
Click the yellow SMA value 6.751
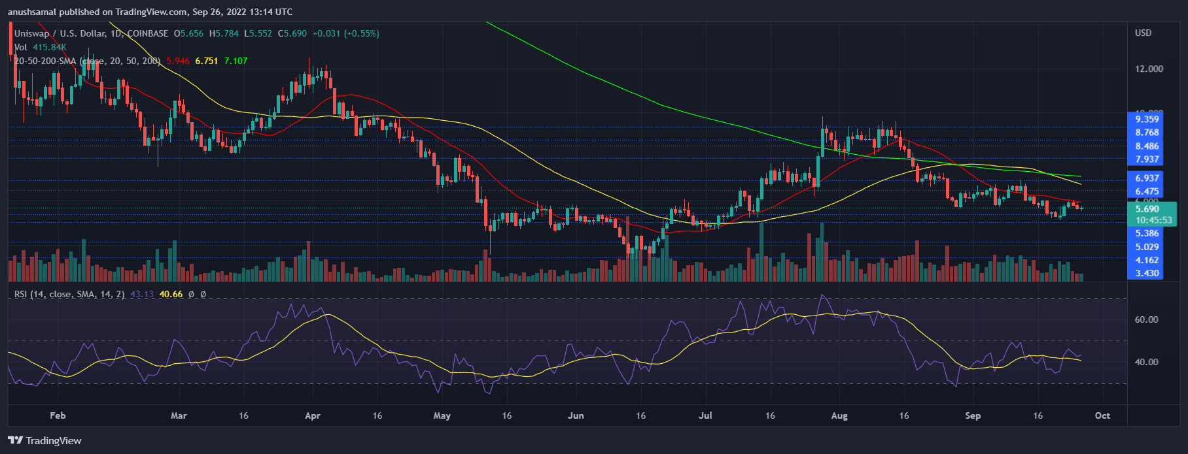pos(207,61)
